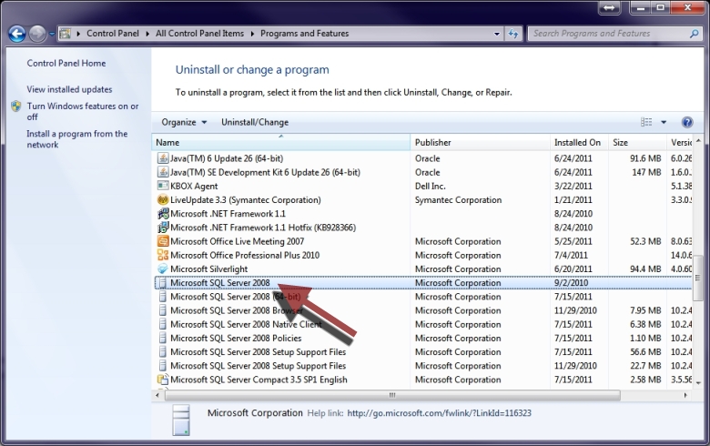Sort list by the Name column header
Screen dimensions: 710x446
(x=280, y=143)
